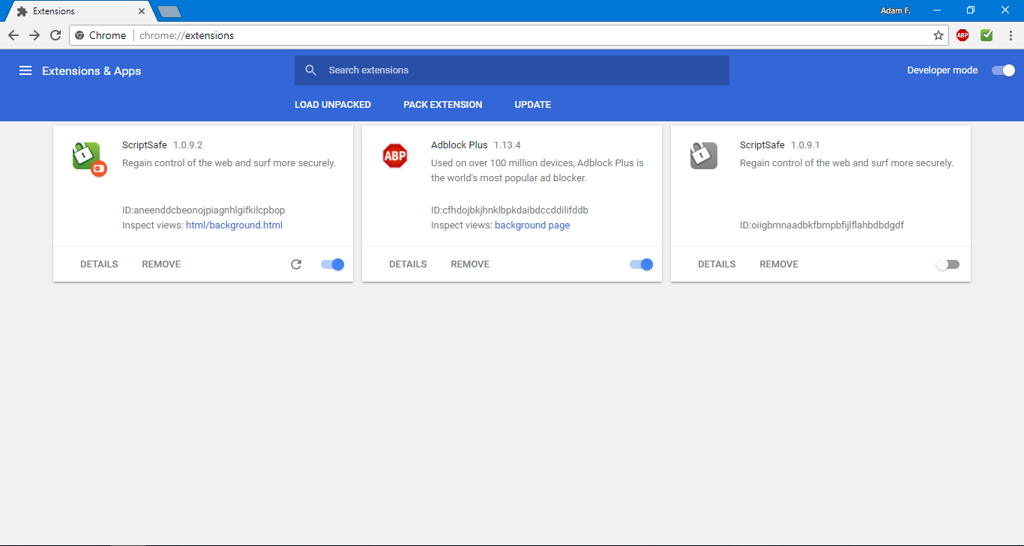1024x546 pixels.
Task: Bookmark the page with the star icon
Action: (x=938, y=34)
